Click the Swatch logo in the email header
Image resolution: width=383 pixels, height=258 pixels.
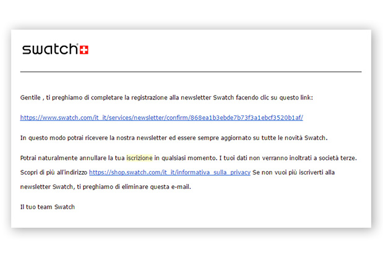(55, 49)
